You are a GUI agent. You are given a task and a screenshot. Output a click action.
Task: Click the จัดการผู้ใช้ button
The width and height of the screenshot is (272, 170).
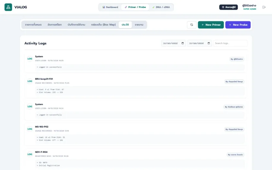coord(229,7)
